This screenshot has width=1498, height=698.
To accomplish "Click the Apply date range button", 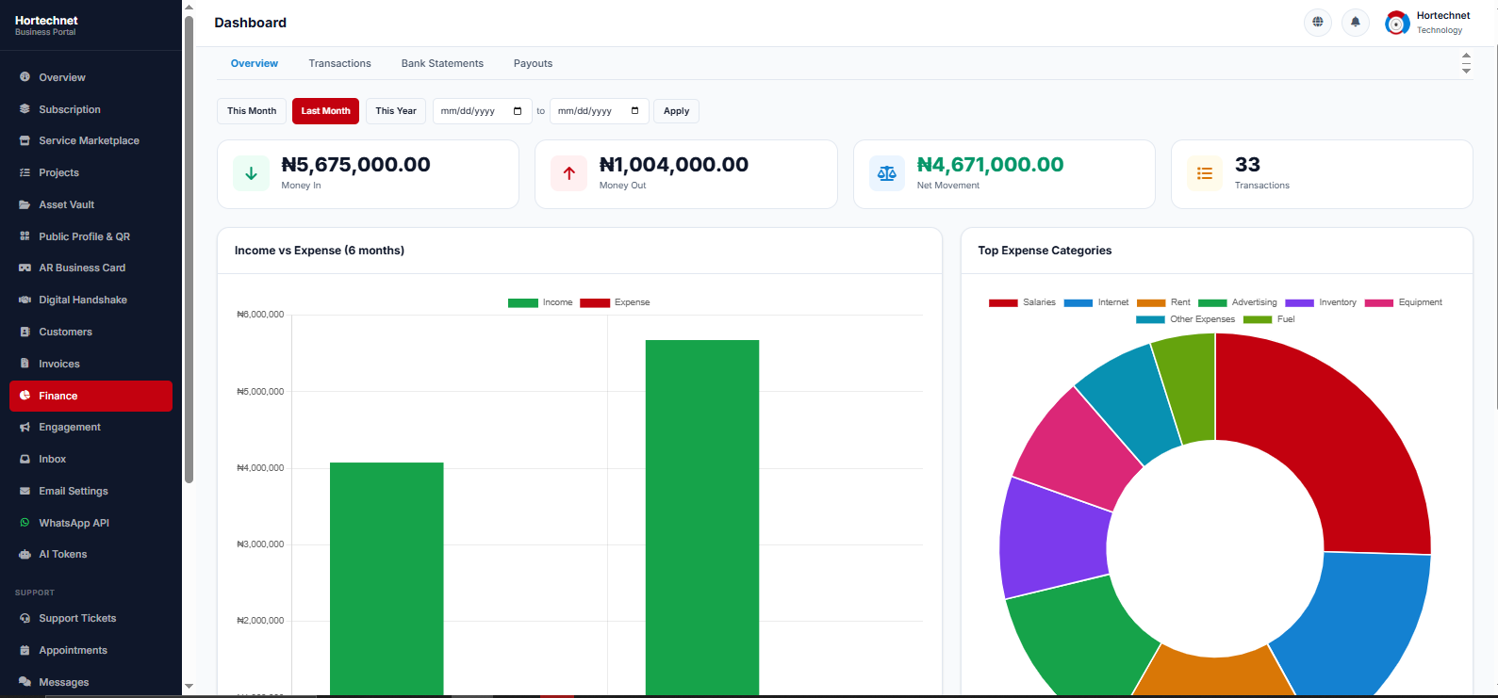I will [676, 111].
